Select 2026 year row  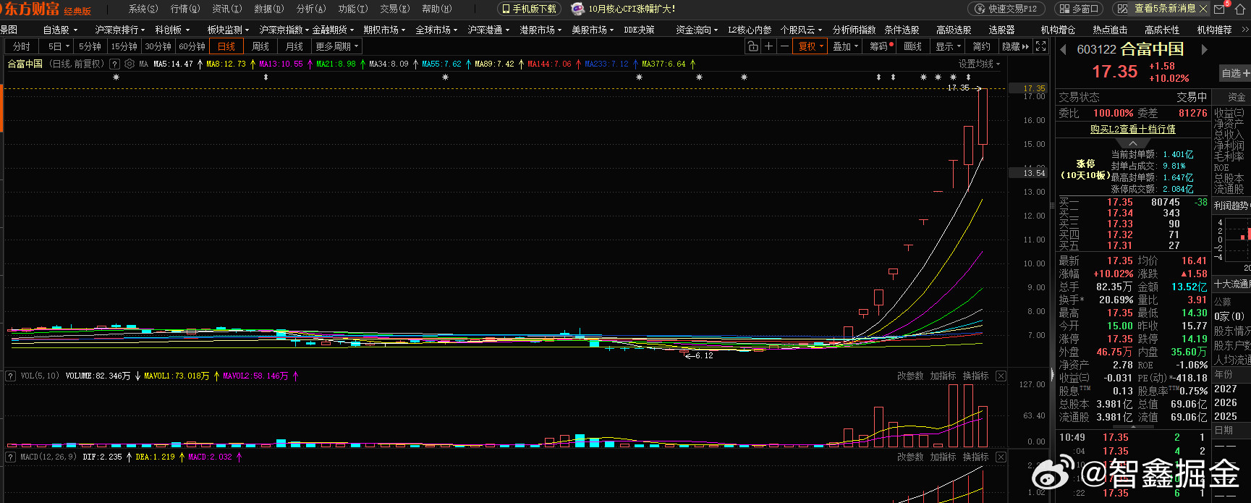click(1226, 402)
